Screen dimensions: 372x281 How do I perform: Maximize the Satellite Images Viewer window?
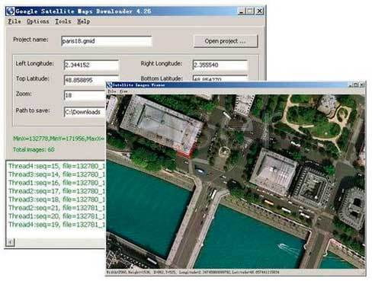[356, 85]
